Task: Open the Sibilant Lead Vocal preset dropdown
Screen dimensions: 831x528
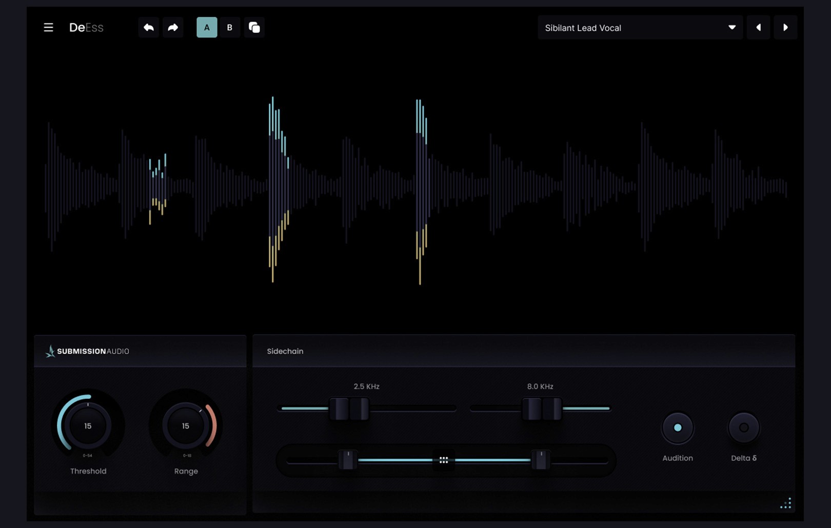Action: click(640, 28)
